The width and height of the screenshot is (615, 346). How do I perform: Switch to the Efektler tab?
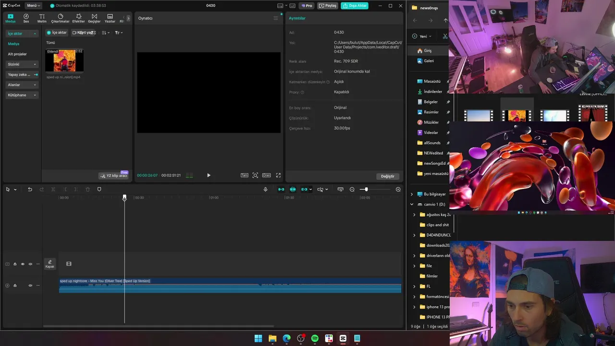78,18
